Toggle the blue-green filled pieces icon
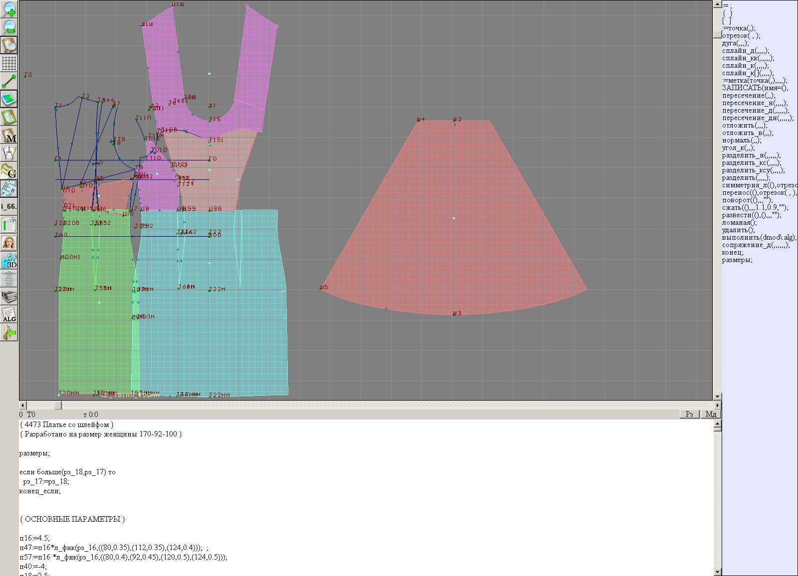The width and height of the screenshot is (798, 576). [9, 99]
